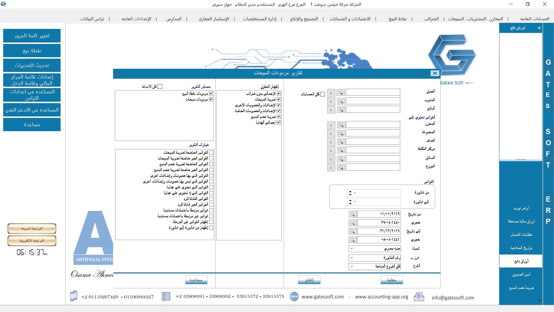Click the search icon beside البائع field
This screenshot has height=312, width=554.
(x=341, y=110)
